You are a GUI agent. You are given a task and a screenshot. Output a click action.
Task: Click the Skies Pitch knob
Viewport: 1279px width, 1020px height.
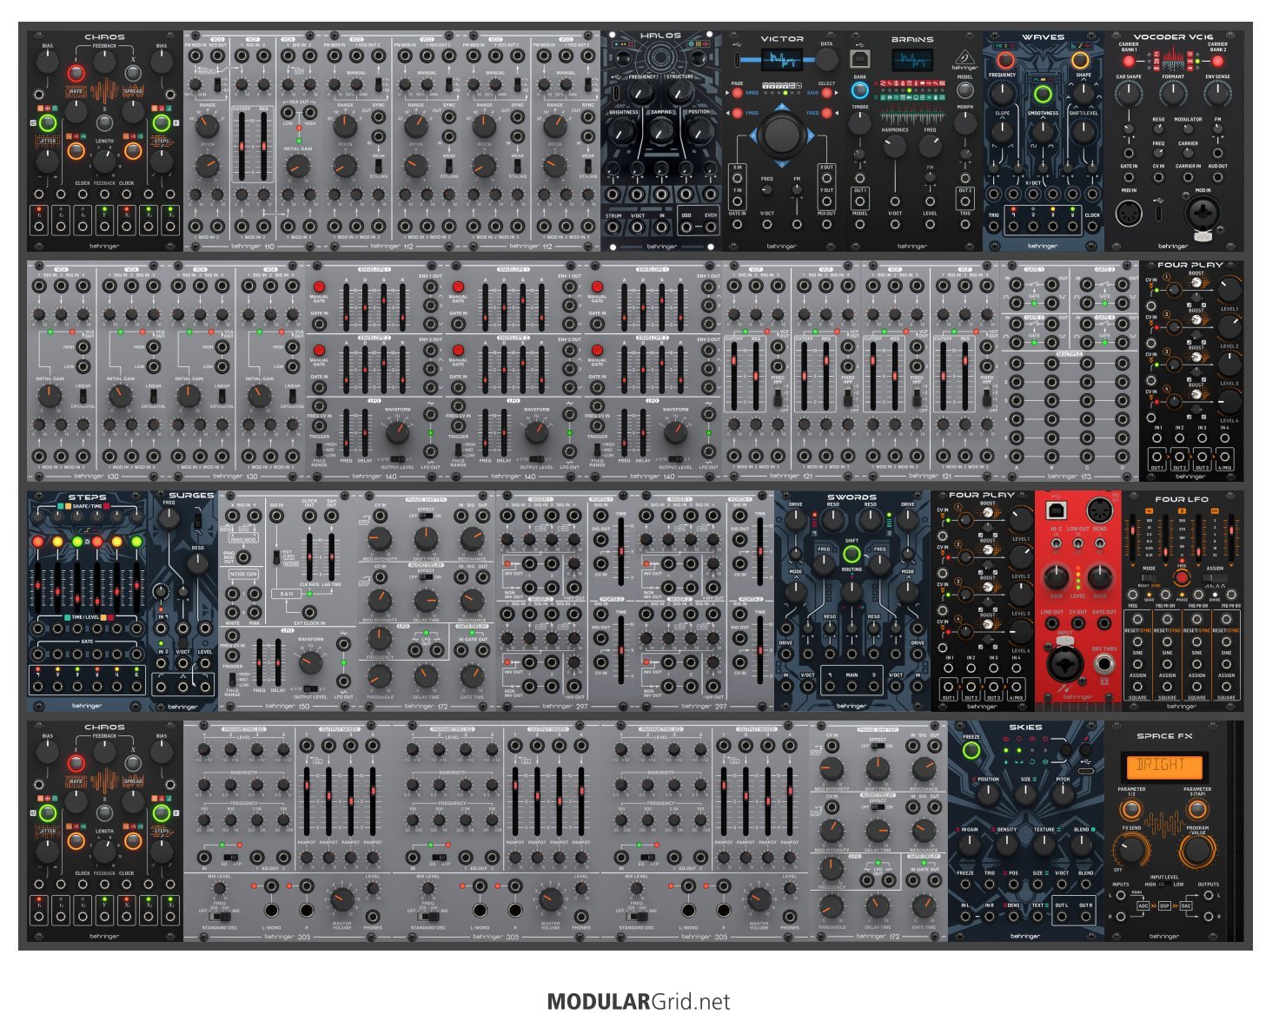pyautogui.click(x=1064, y=794)
